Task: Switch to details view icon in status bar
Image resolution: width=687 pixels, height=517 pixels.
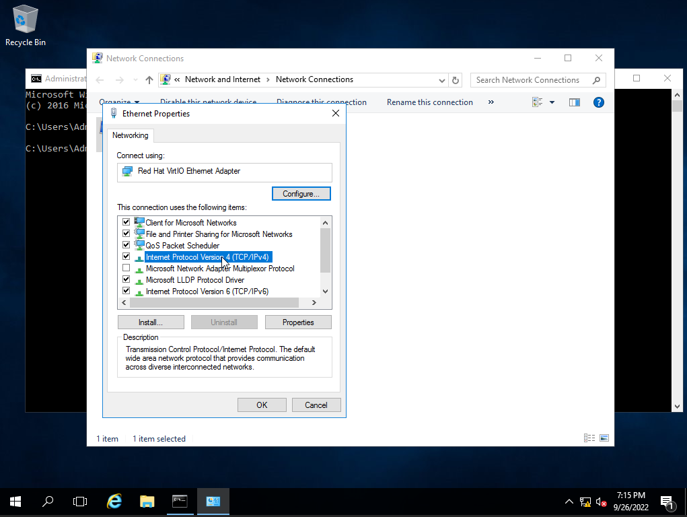Action: pos(589,438)
